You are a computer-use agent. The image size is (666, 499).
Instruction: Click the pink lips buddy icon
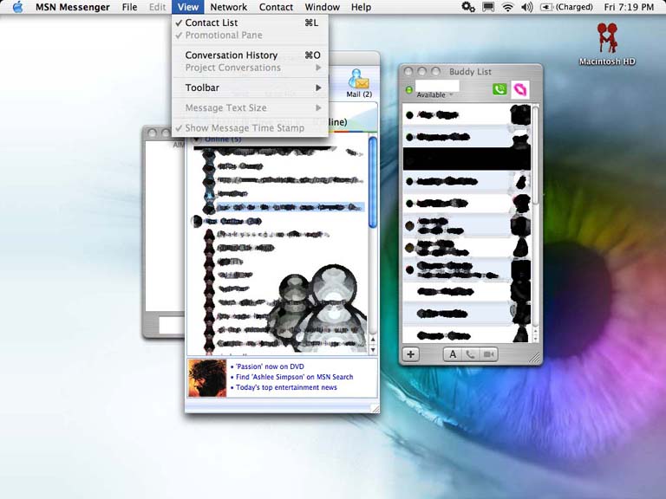(x=520, y=89)
